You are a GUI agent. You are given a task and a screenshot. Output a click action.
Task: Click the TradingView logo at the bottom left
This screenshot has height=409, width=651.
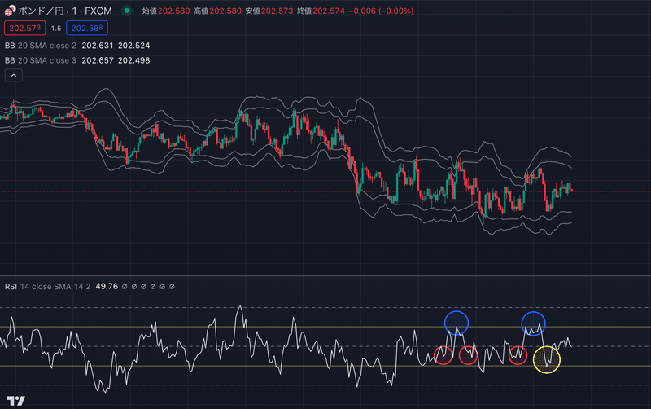point(15,401)
